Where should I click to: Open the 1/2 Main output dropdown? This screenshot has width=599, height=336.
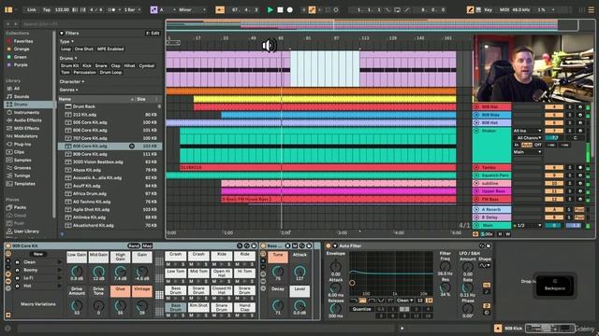527,226
